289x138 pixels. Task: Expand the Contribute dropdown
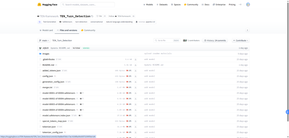pyautogui.click(x=241, y=40)
